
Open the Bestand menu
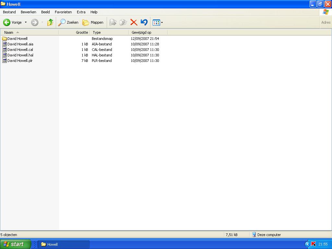click(9, 12)
